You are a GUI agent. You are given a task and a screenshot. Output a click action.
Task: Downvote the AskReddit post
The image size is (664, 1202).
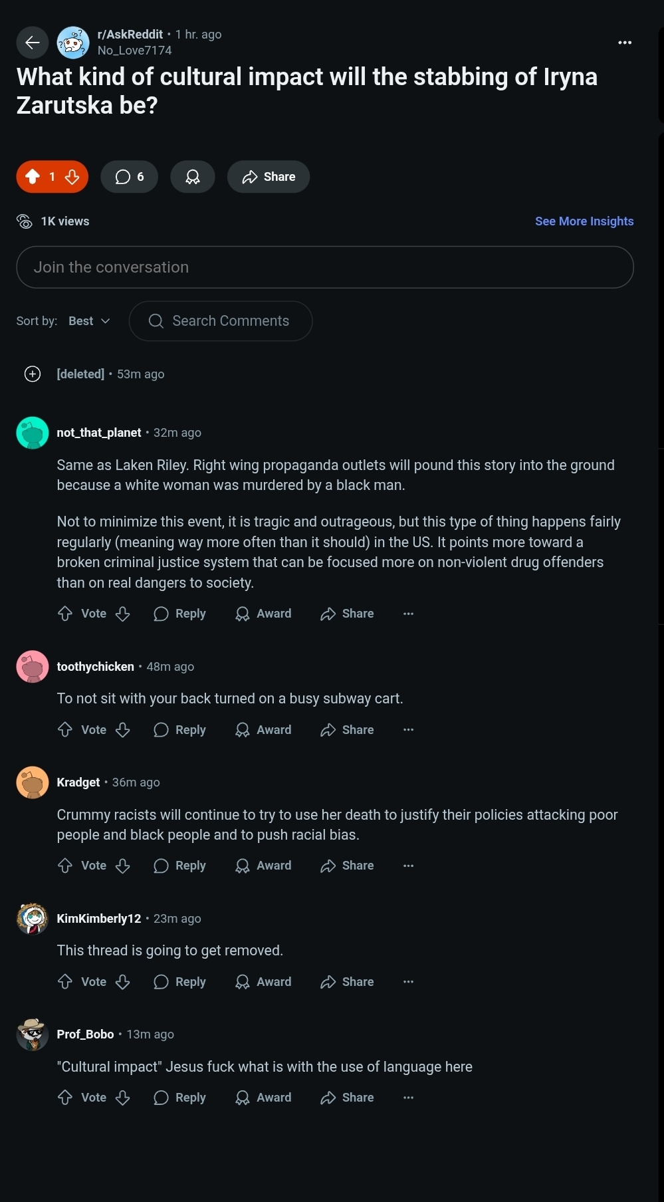(x=72, y=177)
